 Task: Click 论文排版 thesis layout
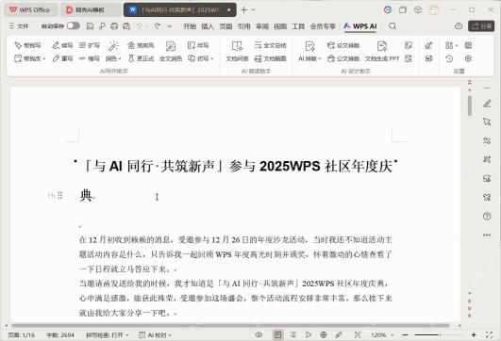click(x=343, y=45)
